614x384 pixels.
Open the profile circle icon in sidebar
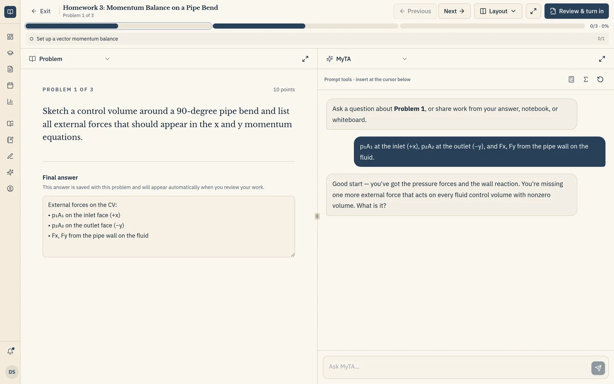(x=10, y=189)
